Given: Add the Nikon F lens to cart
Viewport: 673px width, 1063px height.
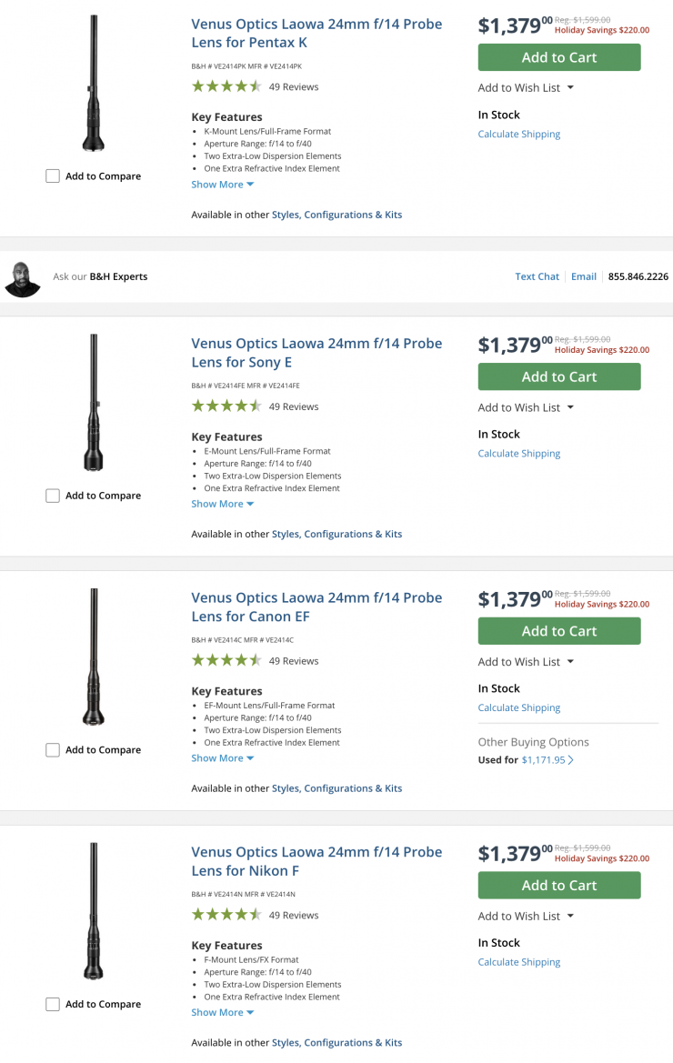Looking at the screenshot, I should (x=559, y=886).
